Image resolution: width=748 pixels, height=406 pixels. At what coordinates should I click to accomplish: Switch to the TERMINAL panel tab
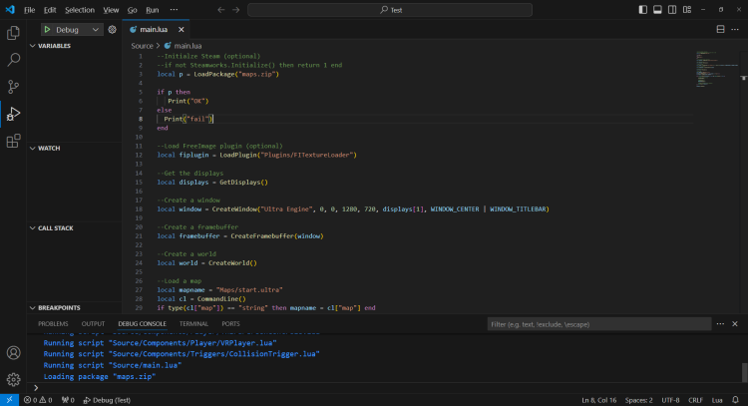pos(193,324)
